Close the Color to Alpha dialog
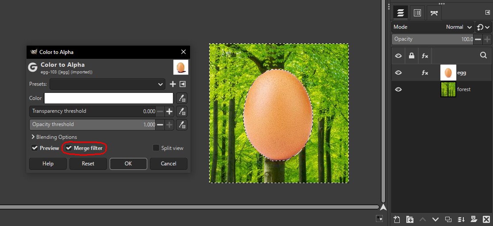 pyautogui.click(x=183, y=52)
